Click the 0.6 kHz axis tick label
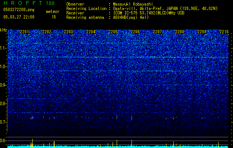The width and height of the screenshot is (233, 148). 3,141
